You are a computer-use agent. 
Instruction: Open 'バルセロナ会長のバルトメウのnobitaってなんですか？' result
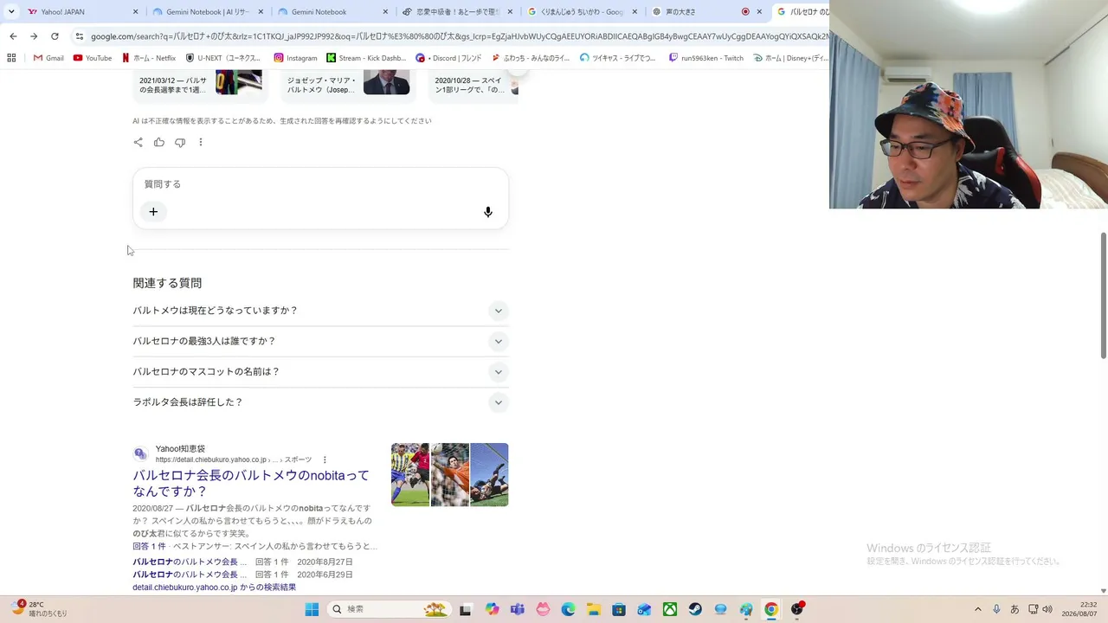(x=251, y=484)
